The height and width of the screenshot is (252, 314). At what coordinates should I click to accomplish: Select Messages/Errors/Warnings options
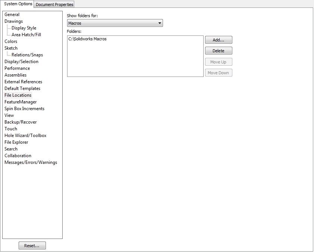pos(31,162)
